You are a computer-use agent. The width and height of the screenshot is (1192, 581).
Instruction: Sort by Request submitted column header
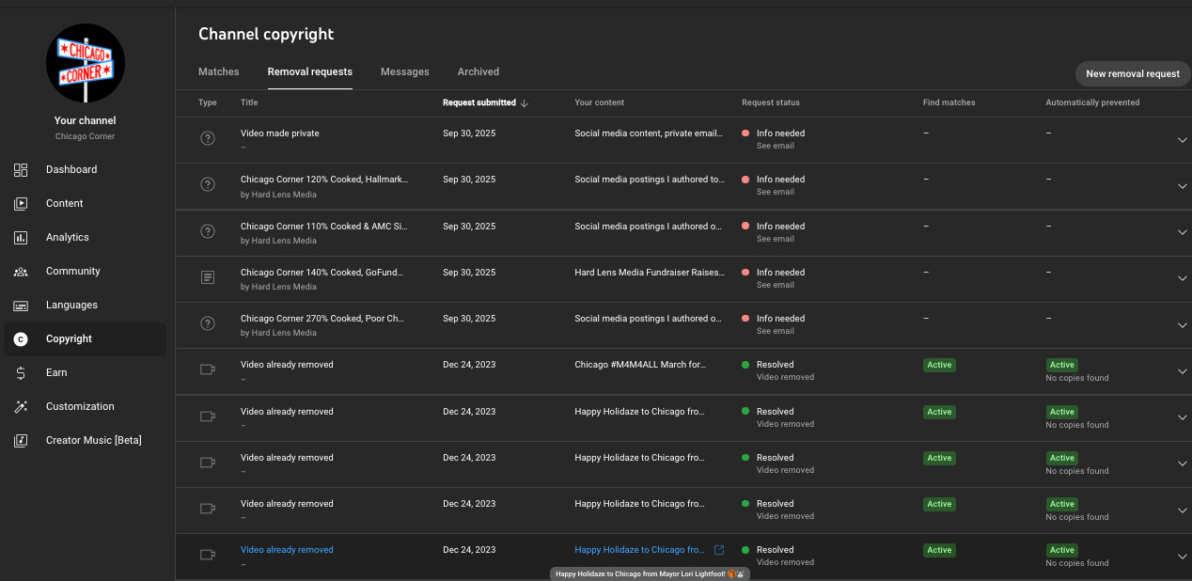[x=479, y=103]
